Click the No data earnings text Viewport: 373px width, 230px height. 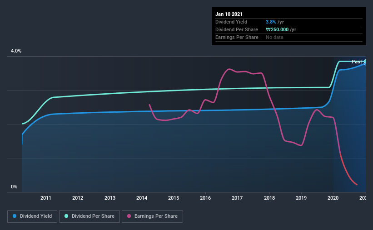click(275, 37)
